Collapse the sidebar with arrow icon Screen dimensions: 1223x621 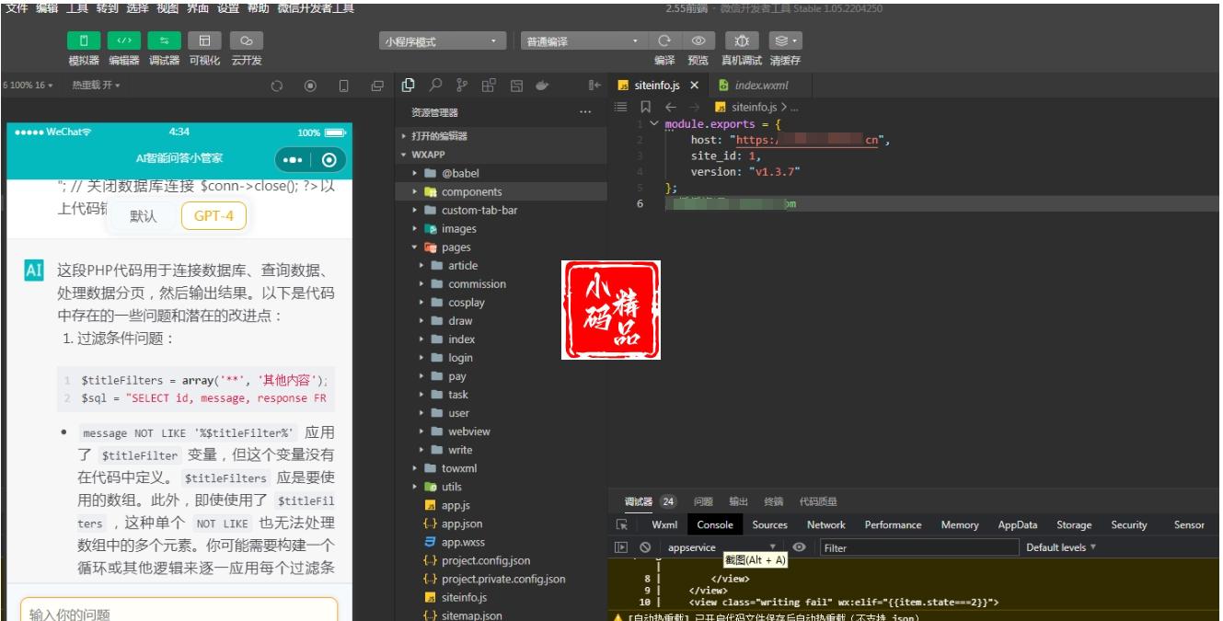(x=594, y=85)
